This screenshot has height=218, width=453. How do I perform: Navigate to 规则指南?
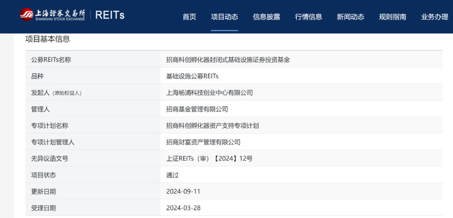click(393, 17)
